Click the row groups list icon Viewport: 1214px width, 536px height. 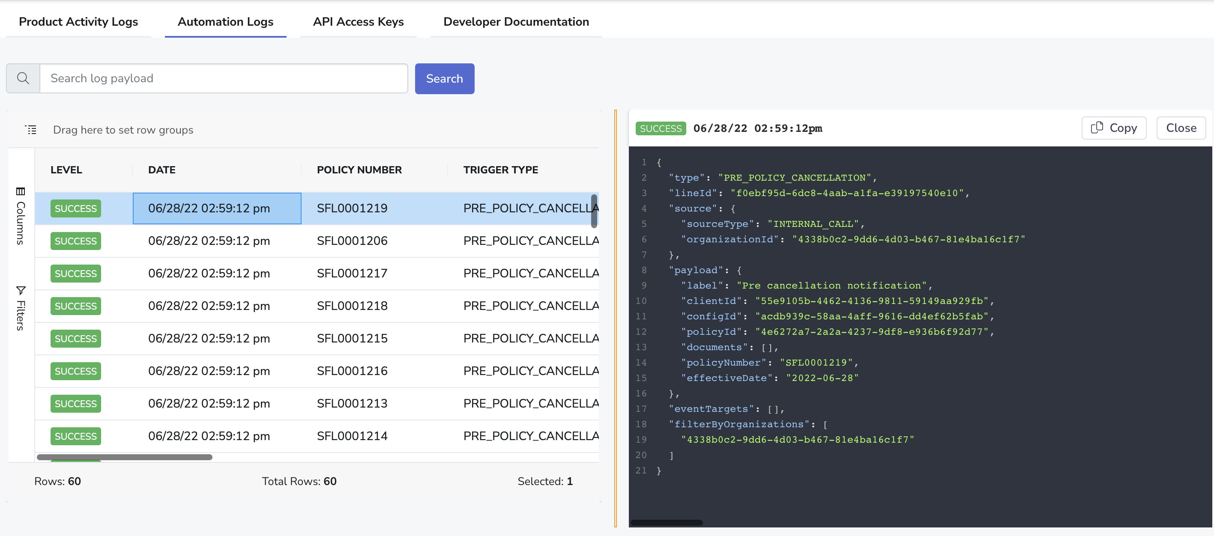[31, 130]
